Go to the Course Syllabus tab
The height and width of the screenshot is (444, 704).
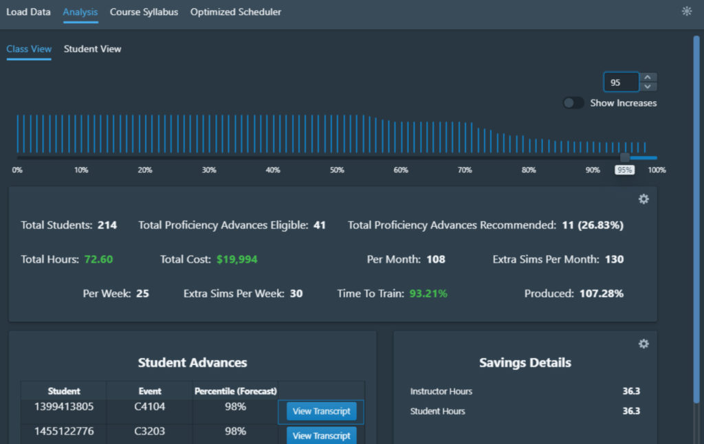point(144,12)
